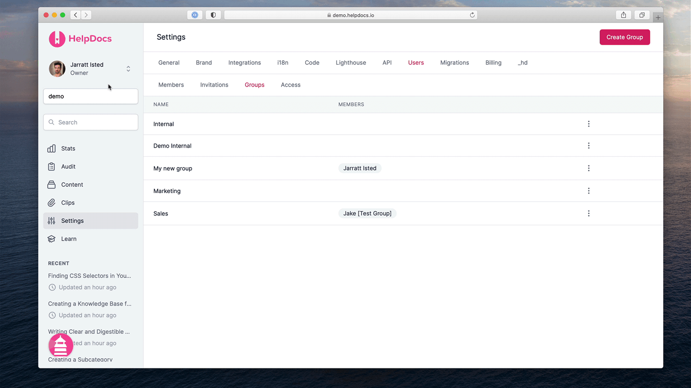Switch to the Integrations tab
This screenshot has height=388, width=691.
tap(245, 63)
